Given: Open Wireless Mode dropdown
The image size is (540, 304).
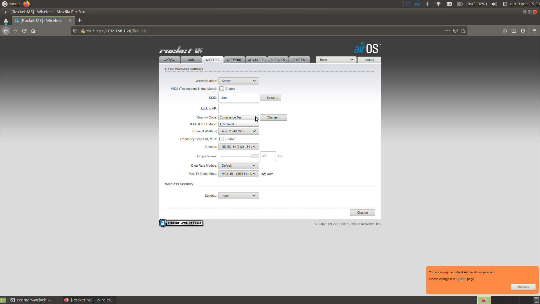Looking at the screenshot, I should [238, 81].
